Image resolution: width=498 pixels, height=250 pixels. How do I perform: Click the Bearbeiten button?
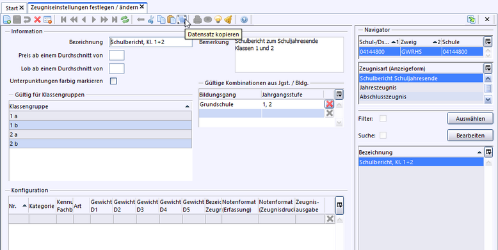470,136
